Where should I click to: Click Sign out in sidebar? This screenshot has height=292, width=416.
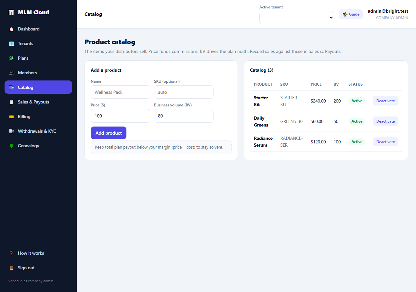click(38, 268)
